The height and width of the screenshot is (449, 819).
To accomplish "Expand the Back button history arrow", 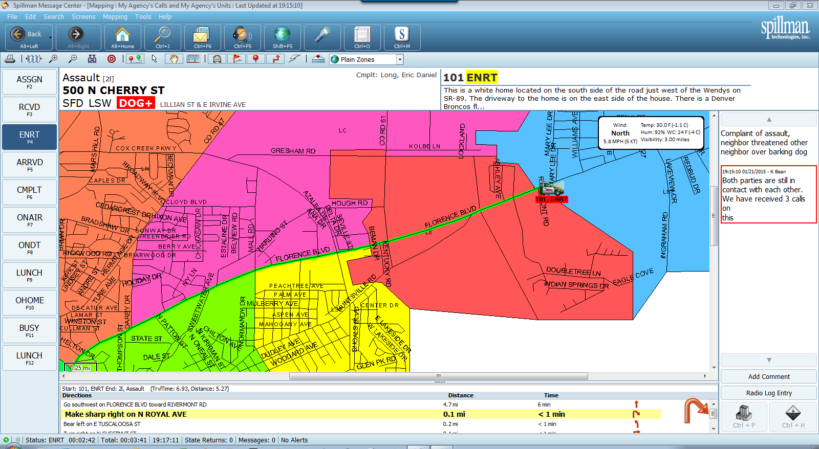I will pyautogui.click(x=50, y=37).
